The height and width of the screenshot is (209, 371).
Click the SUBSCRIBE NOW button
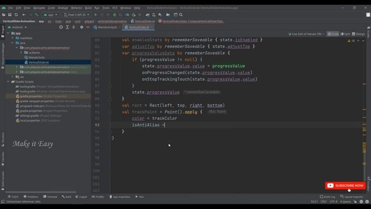pyautogui.click(x=345, y=186)
